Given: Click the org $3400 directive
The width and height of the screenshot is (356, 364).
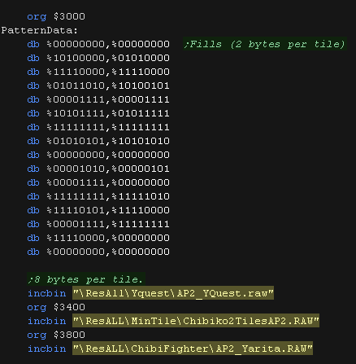Looking at the screenshot, I should (x=56, y=307).
